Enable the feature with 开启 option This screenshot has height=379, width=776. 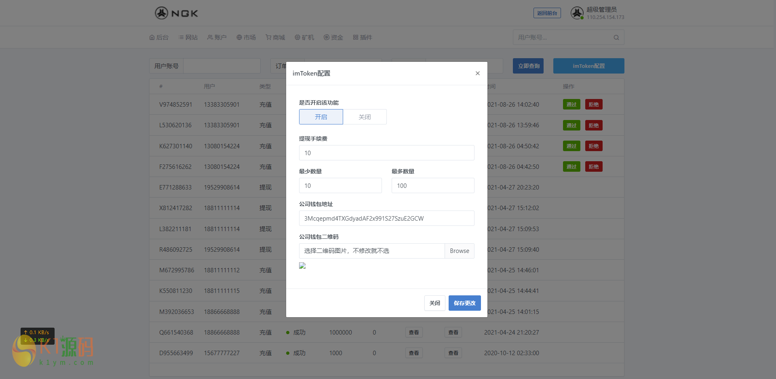tap(321, 117)
